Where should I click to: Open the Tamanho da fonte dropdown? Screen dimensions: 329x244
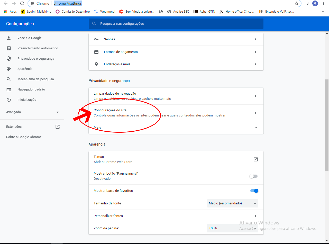pos(232,203)
